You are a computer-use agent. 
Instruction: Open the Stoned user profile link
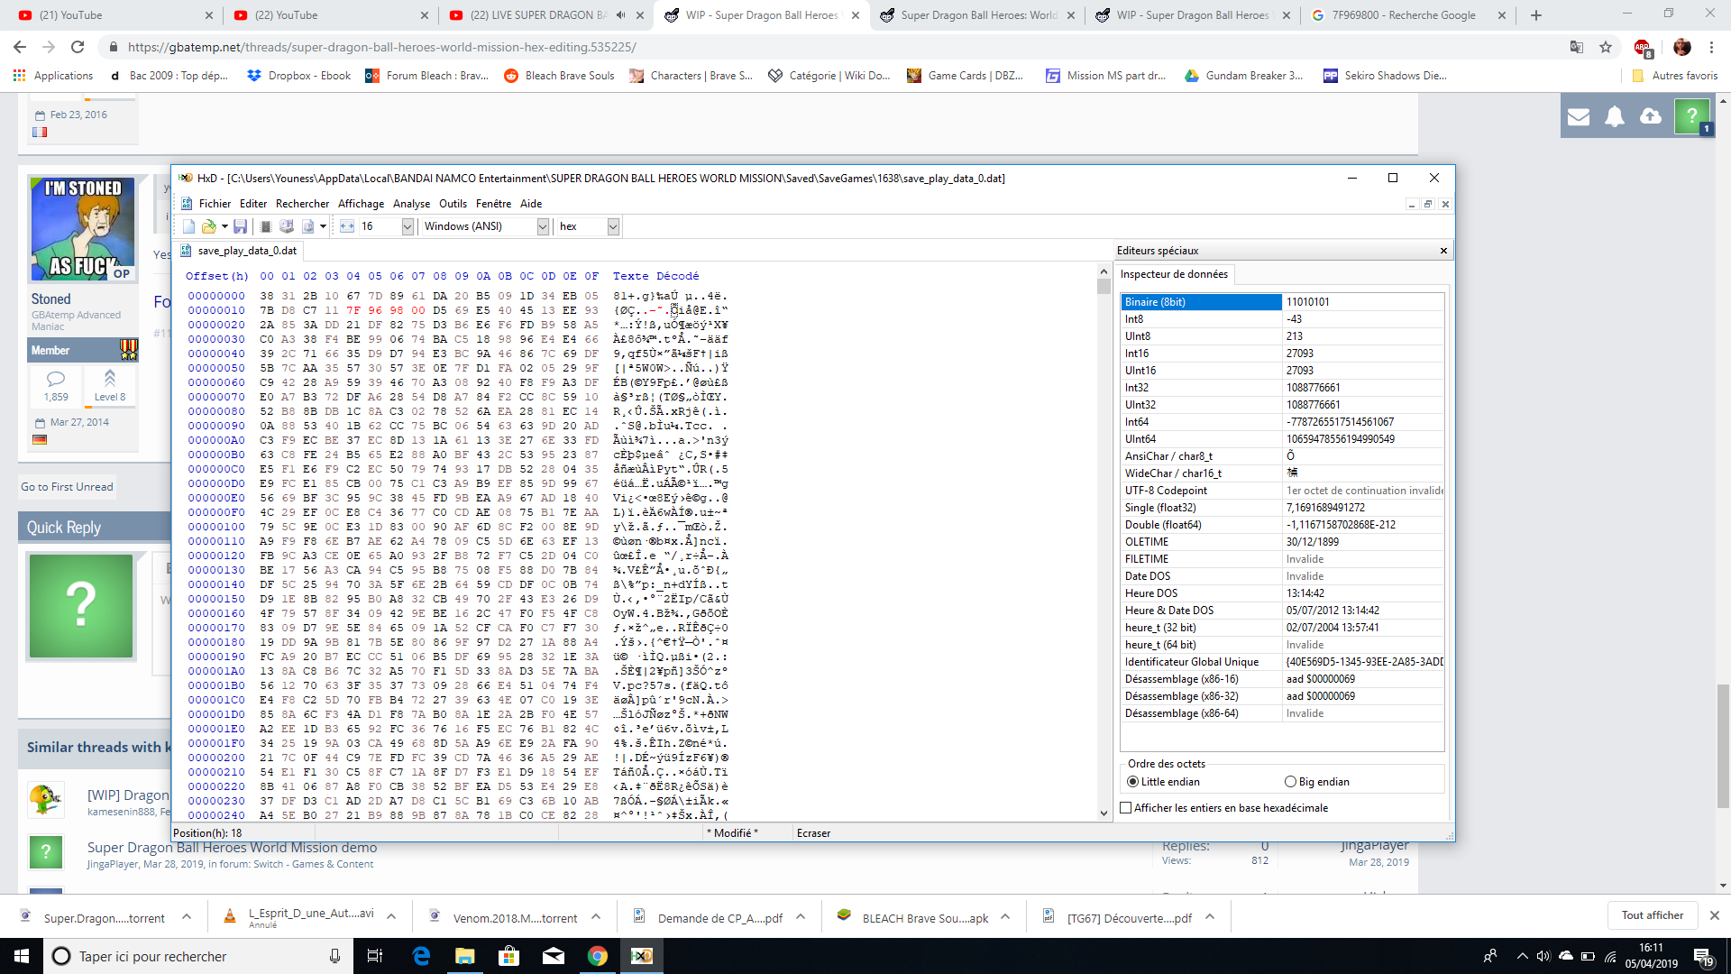pos(50,299)
